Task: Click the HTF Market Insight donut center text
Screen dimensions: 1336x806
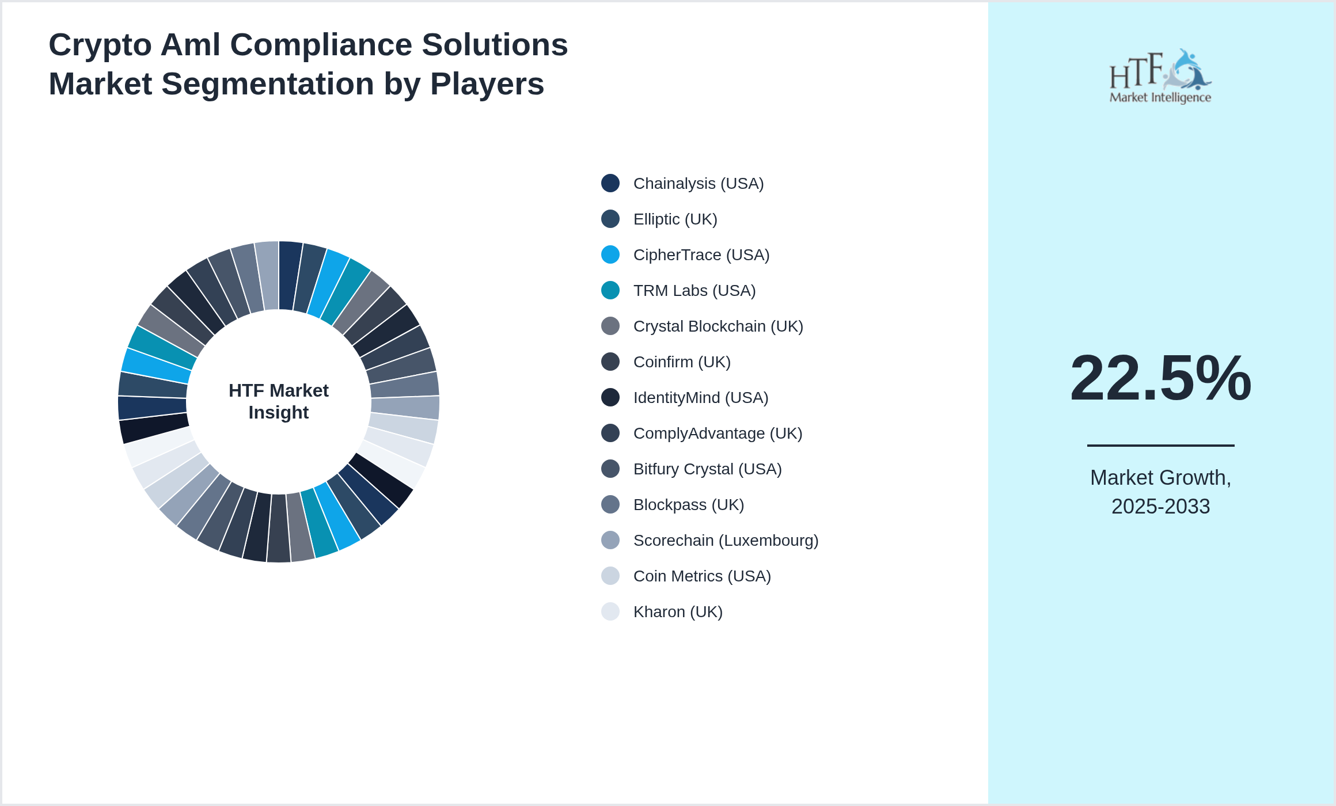Action: [x=279, y=401]
